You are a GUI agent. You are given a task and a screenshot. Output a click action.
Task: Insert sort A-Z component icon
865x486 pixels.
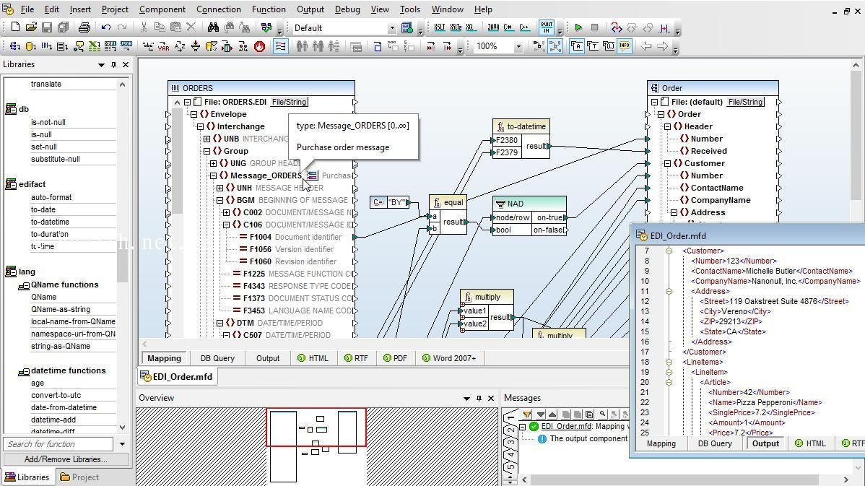179,46
